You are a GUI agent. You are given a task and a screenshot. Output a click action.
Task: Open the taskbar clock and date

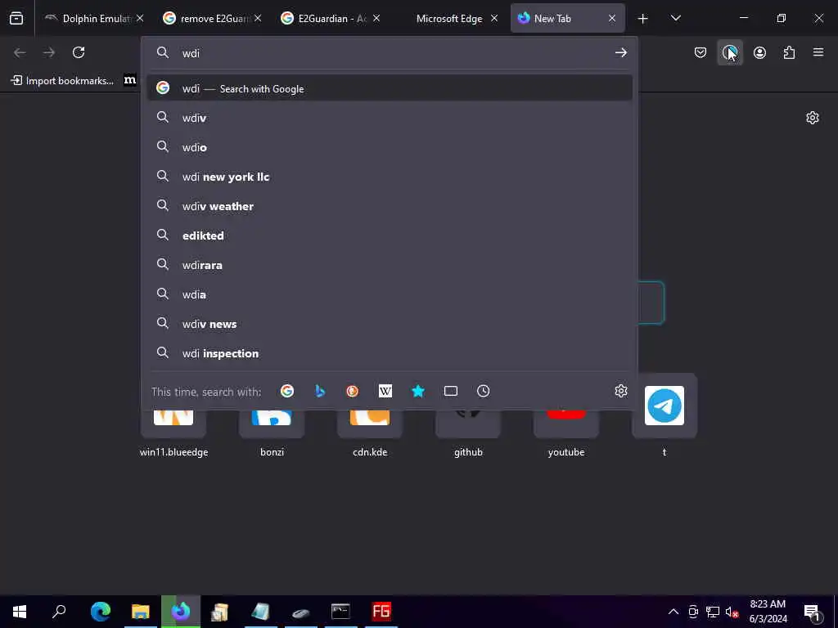768,612
